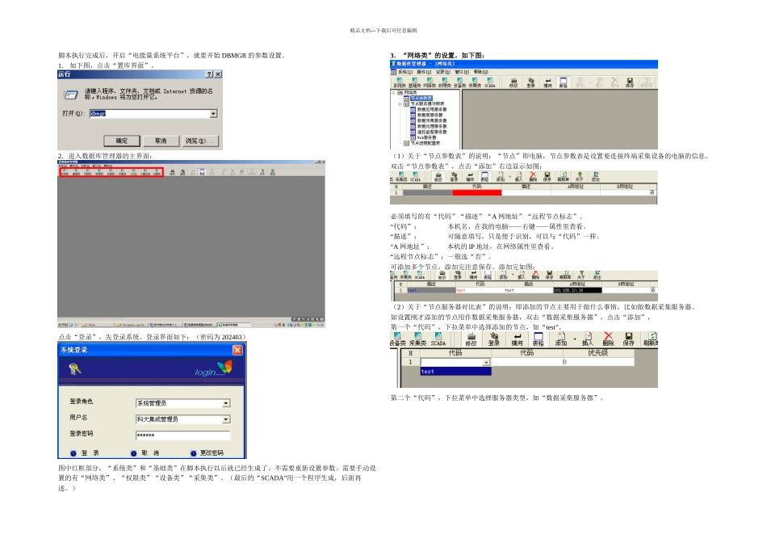
Task: Click 关于 icon above the red 代码 cell
Action: coord(580,177)
